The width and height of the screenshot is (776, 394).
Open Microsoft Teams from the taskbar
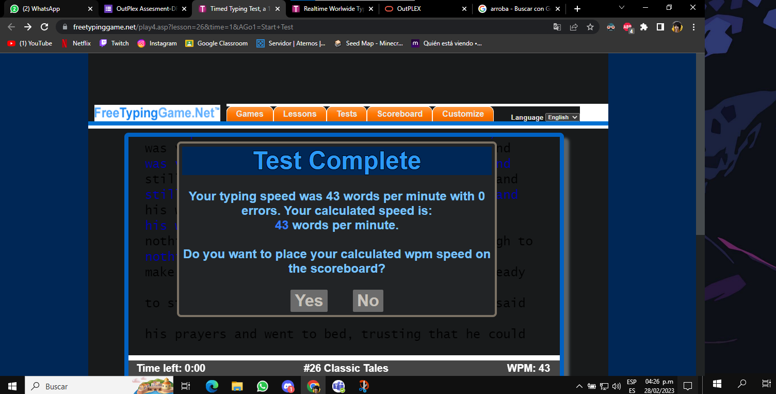(x=338, y=386)
